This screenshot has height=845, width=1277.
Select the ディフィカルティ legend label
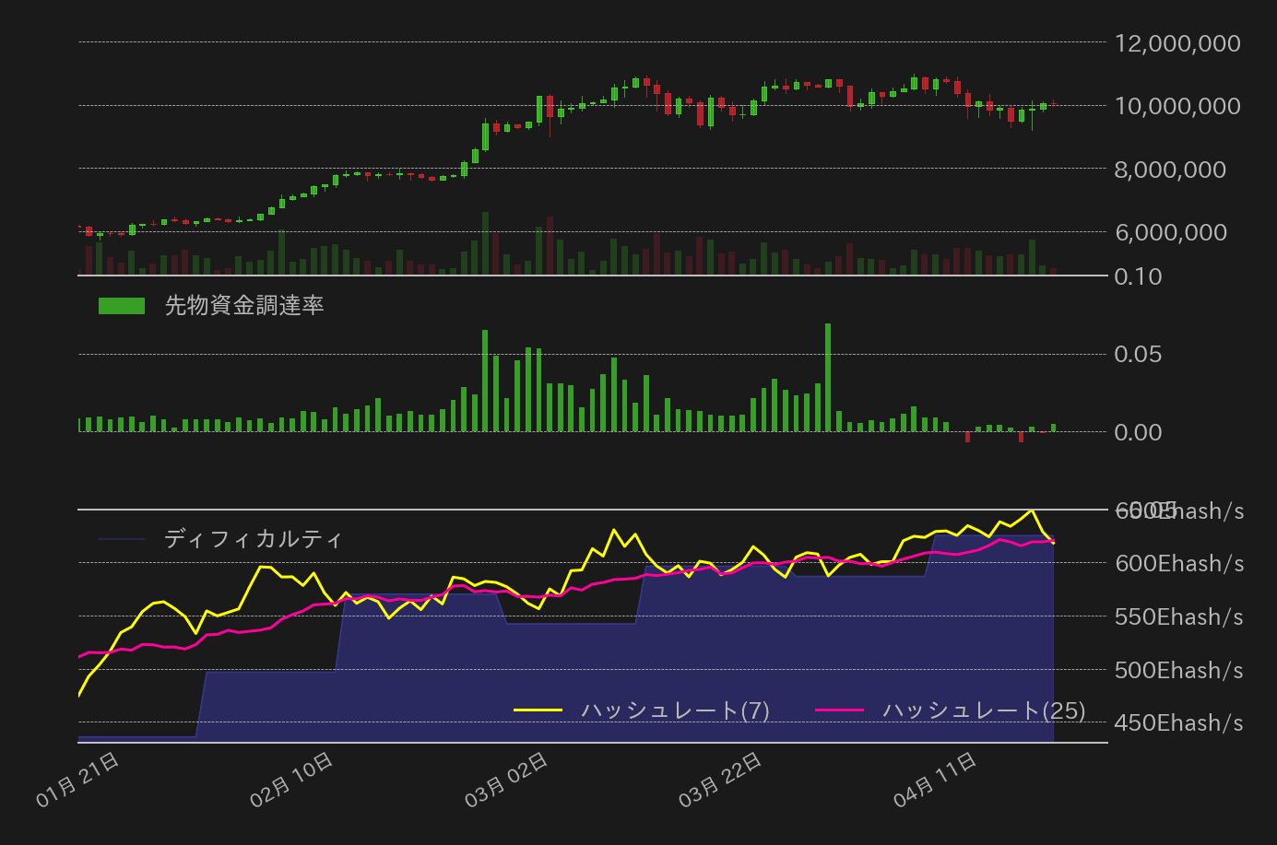pos(251,539)
